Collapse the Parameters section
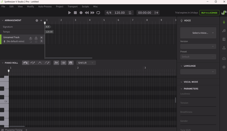The width and height of the screenshot is (227, 131). (181, 89)
